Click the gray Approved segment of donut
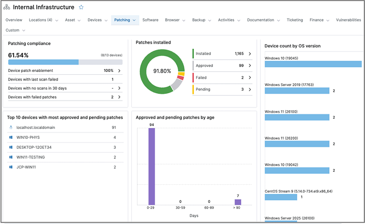Image resolution: width=365 pixels, height=224 pixels. 177,85
